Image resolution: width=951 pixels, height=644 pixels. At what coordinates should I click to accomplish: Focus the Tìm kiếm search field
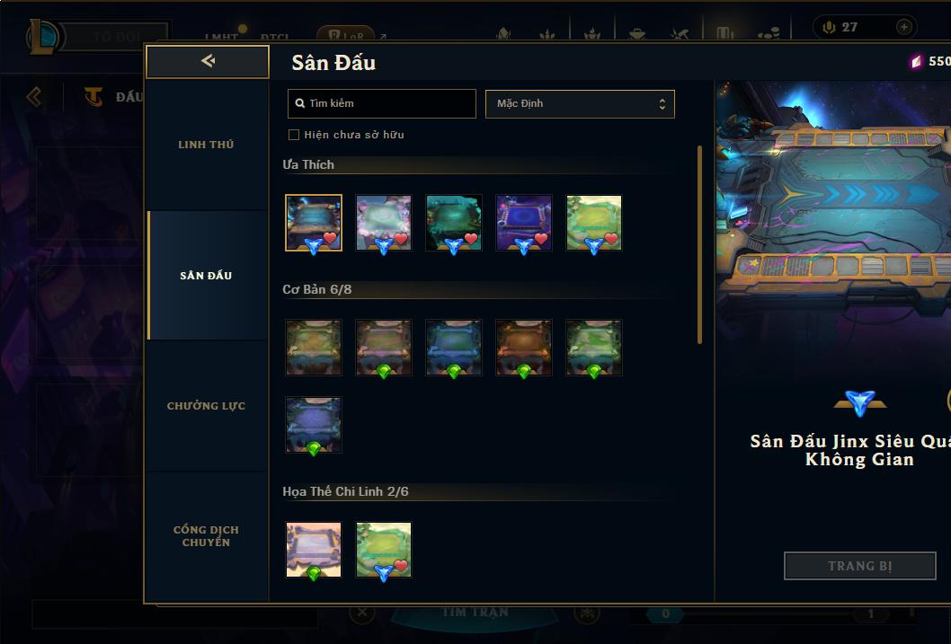pos(381,103)
